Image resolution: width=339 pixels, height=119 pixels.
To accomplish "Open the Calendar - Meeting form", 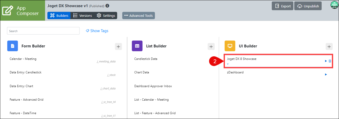I will 23,59.
